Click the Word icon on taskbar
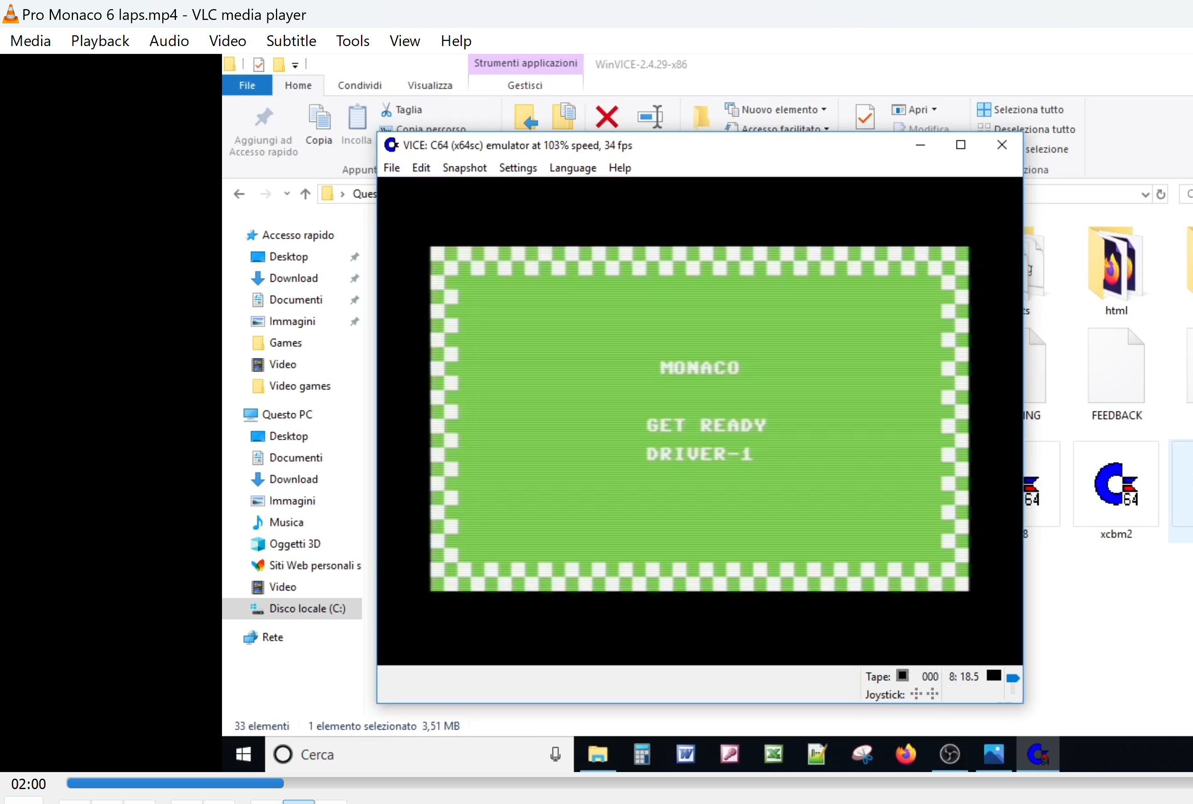 pos(686,754)
